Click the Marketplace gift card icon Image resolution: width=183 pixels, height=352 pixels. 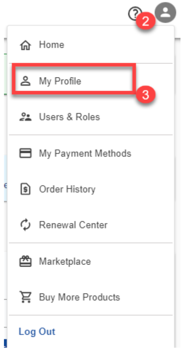(x=25, y=261)
